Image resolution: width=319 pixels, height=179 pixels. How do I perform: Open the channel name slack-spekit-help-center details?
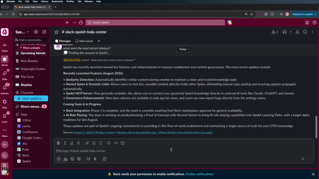(x=84, y=32)
